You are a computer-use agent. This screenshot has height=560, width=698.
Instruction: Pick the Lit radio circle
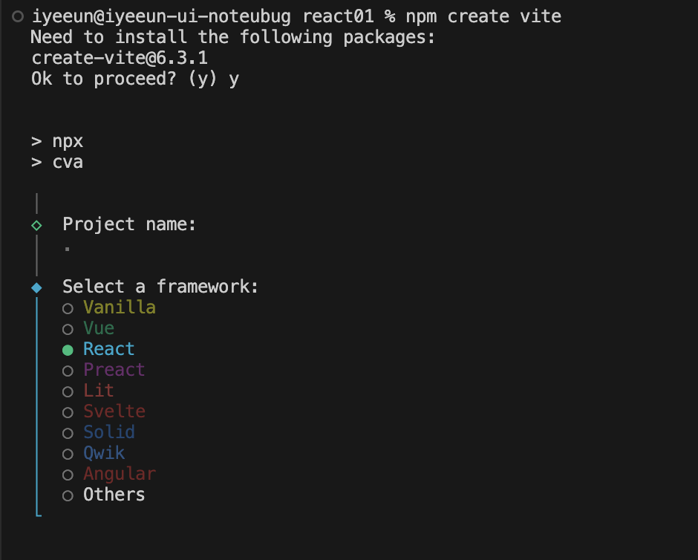click(x=68, y=391)
